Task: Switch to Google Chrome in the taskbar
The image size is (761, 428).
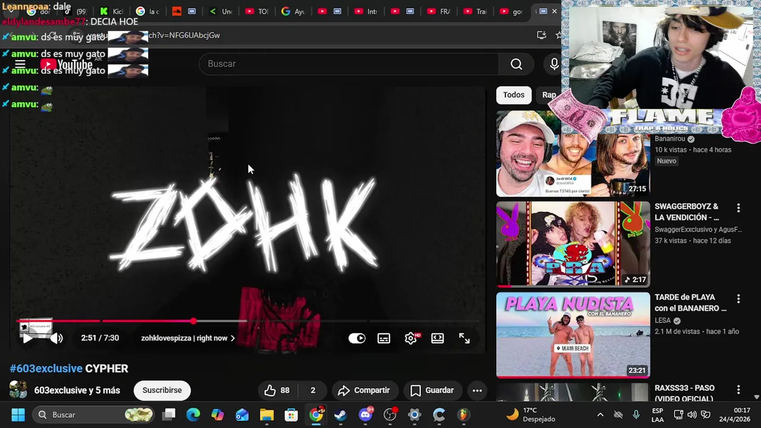Action: [x=316, y=415]
